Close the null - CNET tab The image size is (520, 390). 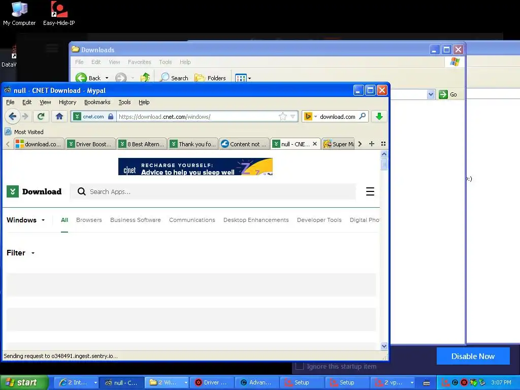315,144
